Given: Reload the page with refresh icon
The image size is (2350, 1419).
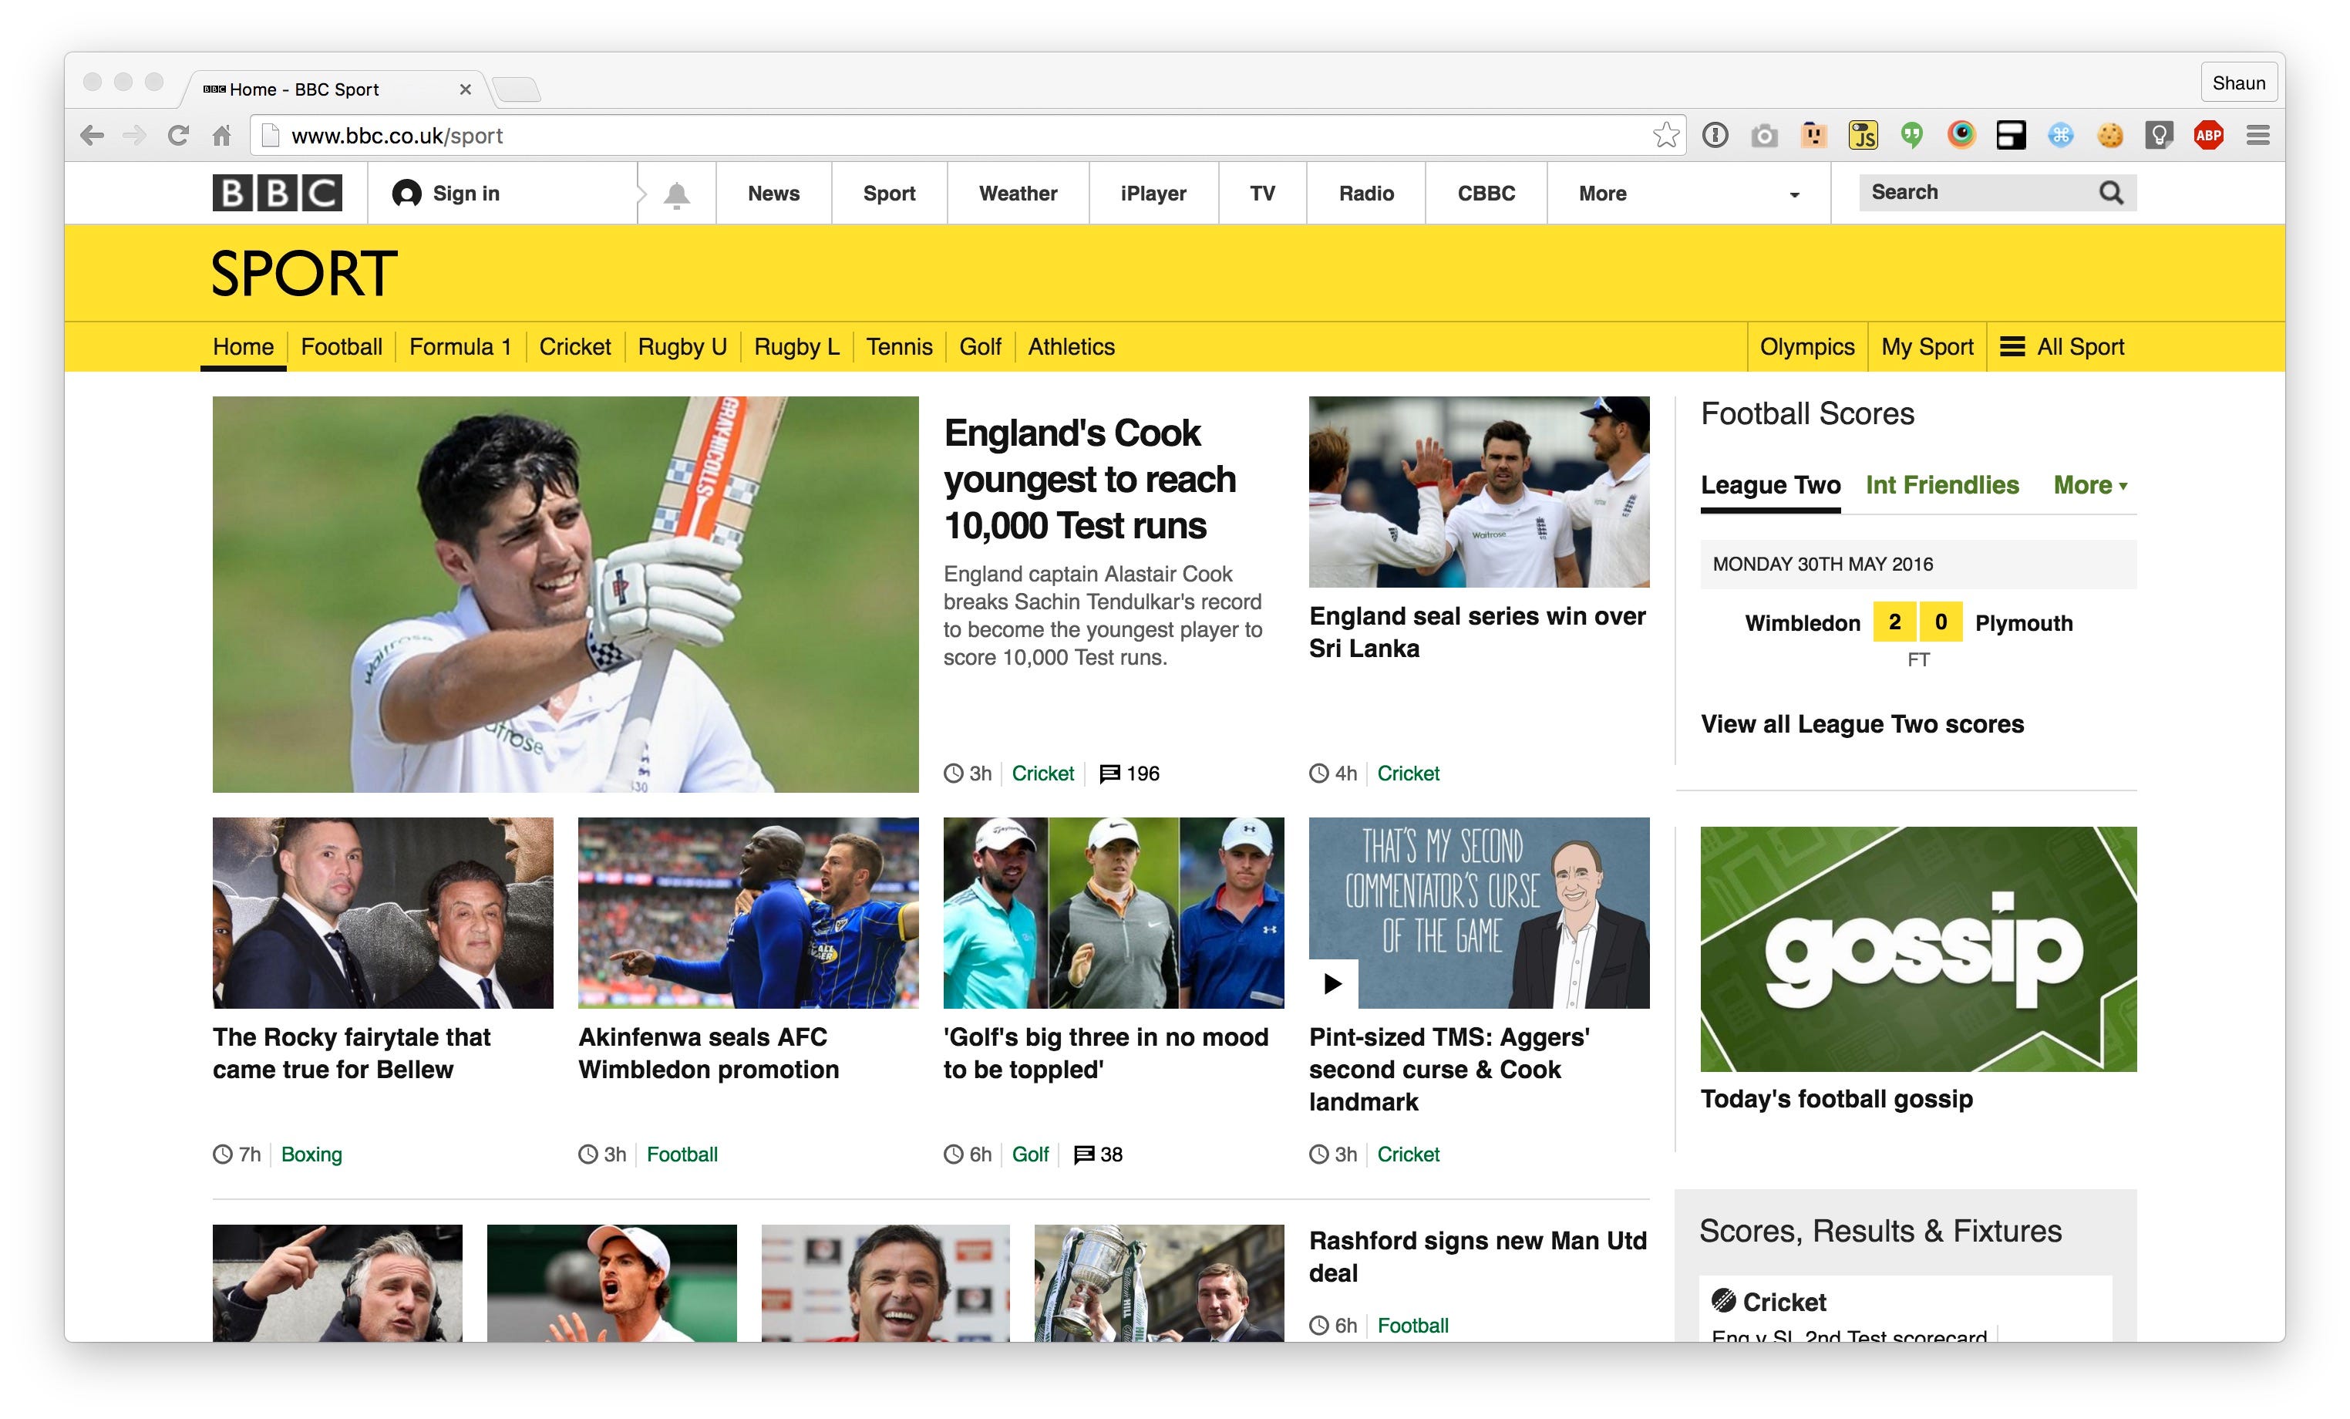Looking at the screenshot, I should [x=177, y=136].
